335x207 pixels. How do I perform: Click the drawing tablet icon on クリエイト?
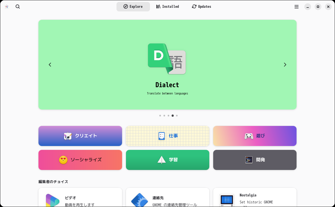point(68,136)
